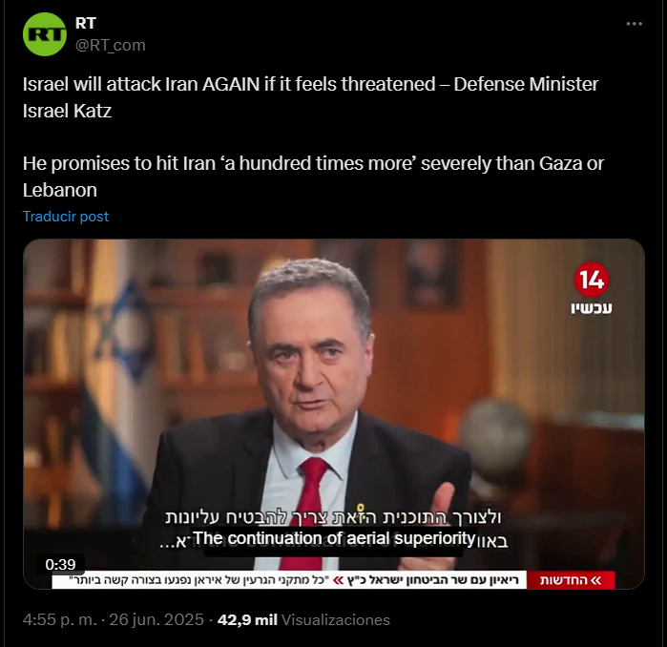View the 42,9 mil Visualizaciones count
Screen dimensions: 667x647
click(303, 619)
